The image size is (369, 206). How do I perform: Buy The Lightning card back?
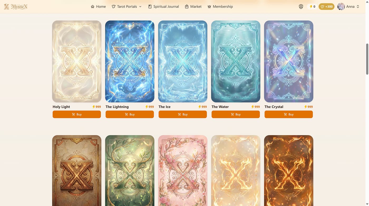130,114
